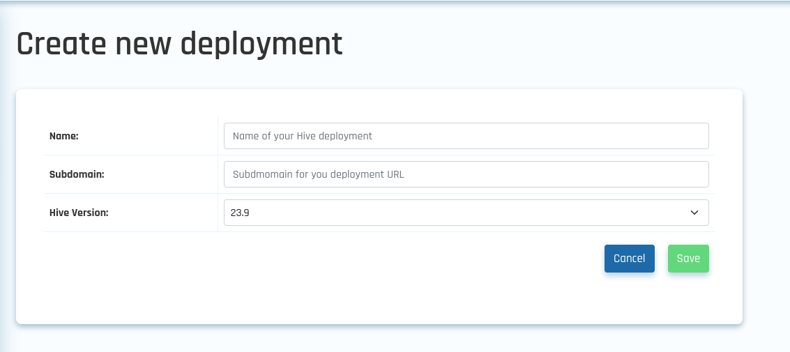Click empty space right of the Name field

tap(725, 136)
